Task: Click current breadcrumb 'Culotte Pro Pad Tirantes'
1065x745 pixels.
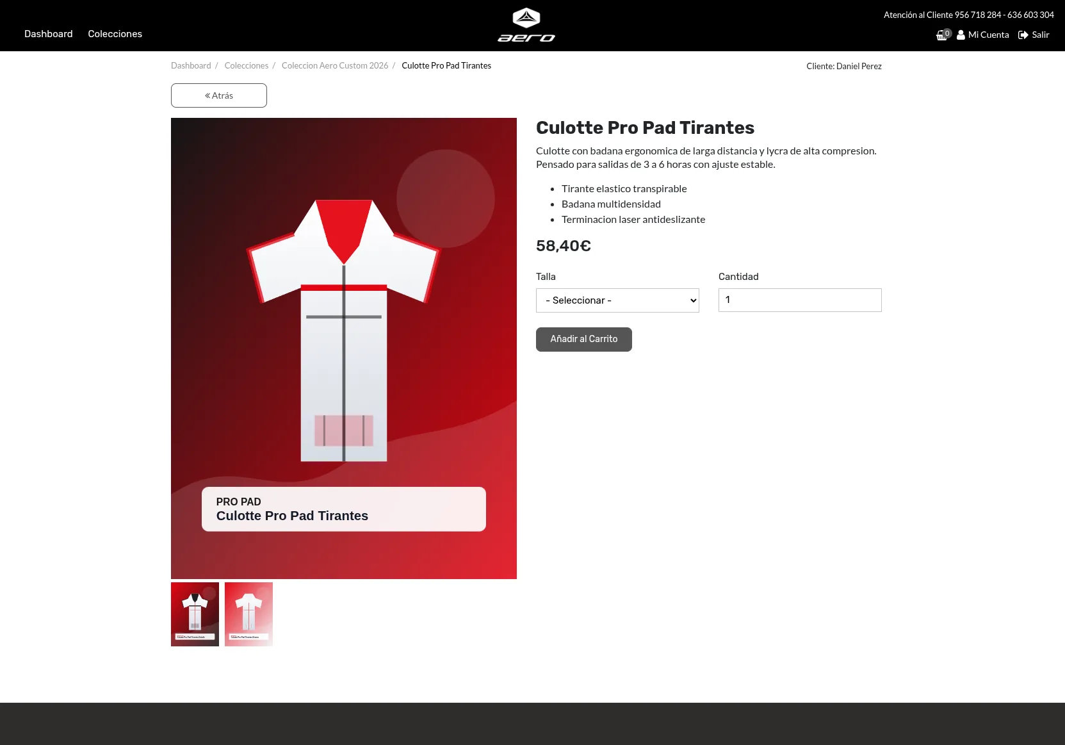Action: 446,65
